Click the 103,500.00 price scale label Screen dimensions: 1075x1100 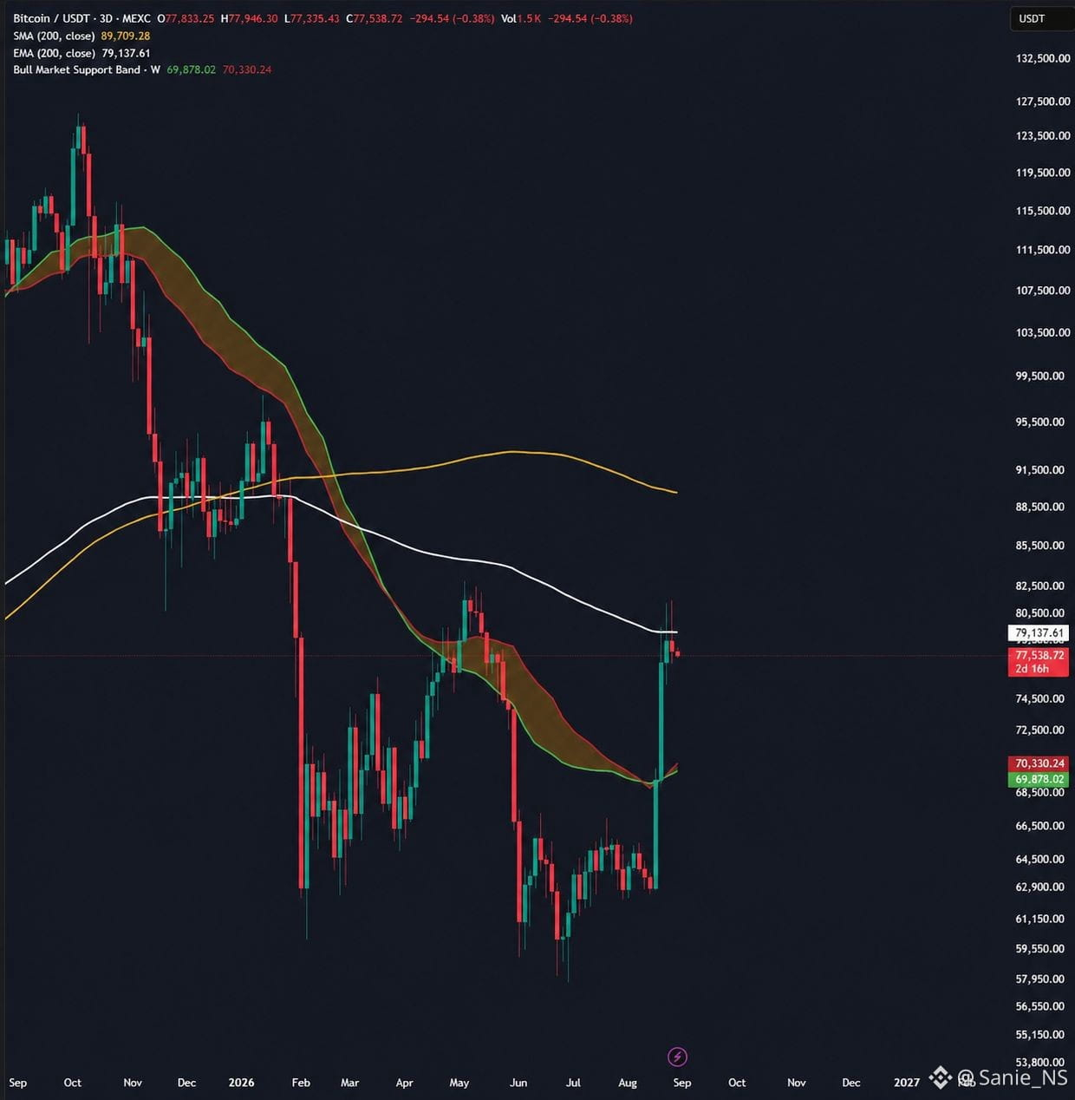[x=1042, y=332]
